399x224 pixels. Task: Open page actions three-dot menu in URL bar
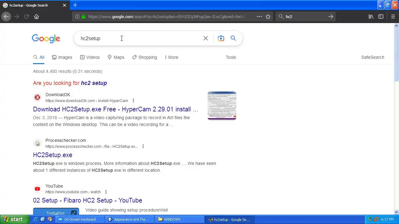tap(259, 16)
